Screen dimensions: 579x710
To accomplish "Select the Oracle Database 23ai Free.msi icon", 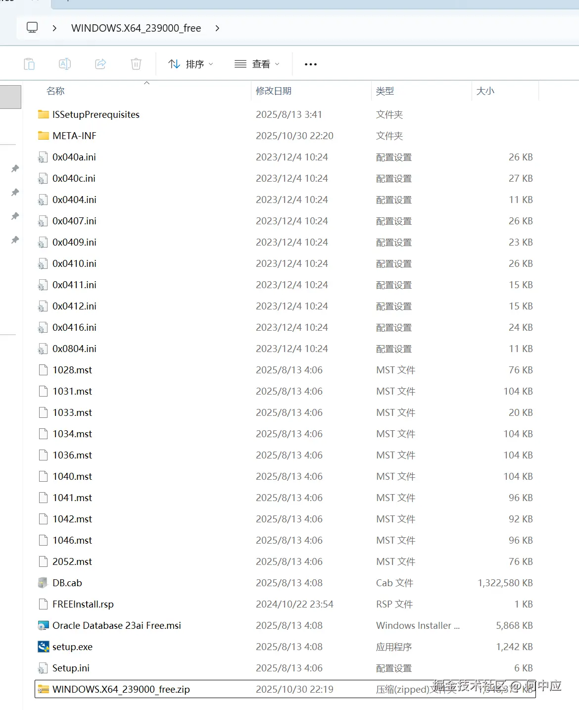I will (44, 625).
